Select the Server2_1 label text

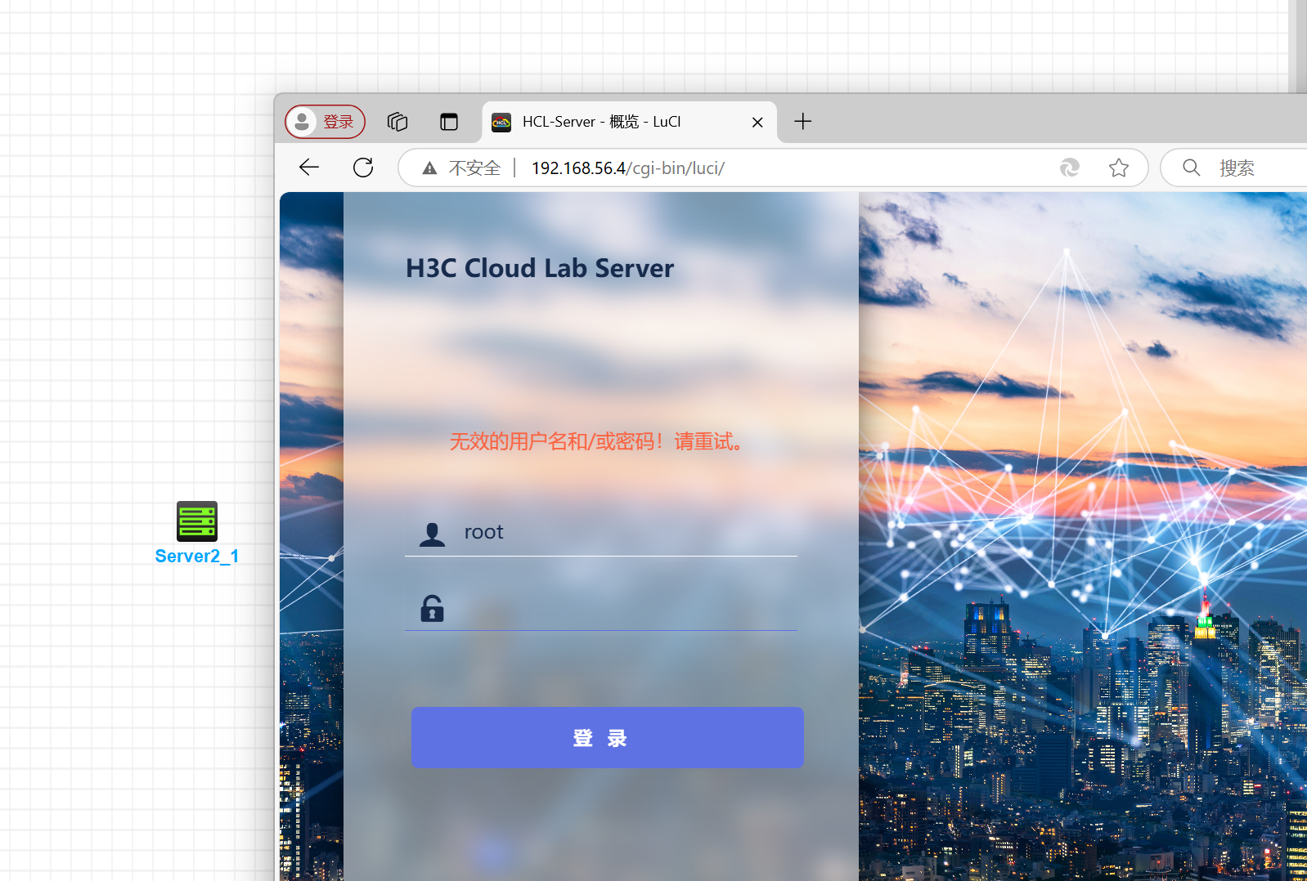(x=197, y=557)
